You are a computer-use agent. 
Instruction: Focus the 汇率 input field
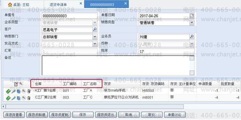(x=70, y=51)
